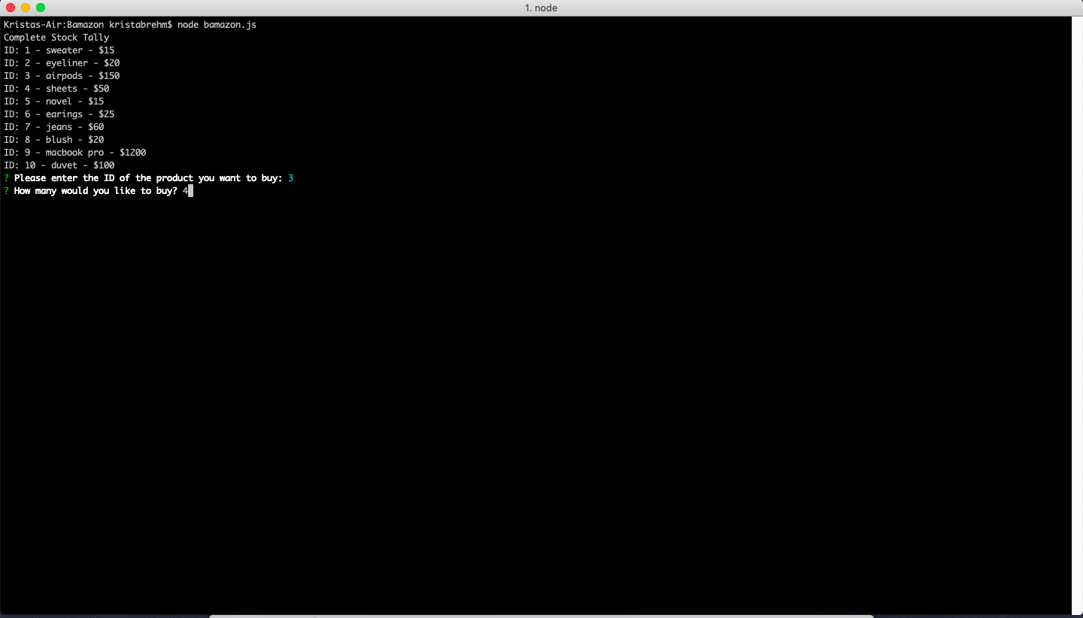Click the prompt "Please enter the ID of the product"
The width and height of the screenshot is (1083, 618).
(104, 178)
